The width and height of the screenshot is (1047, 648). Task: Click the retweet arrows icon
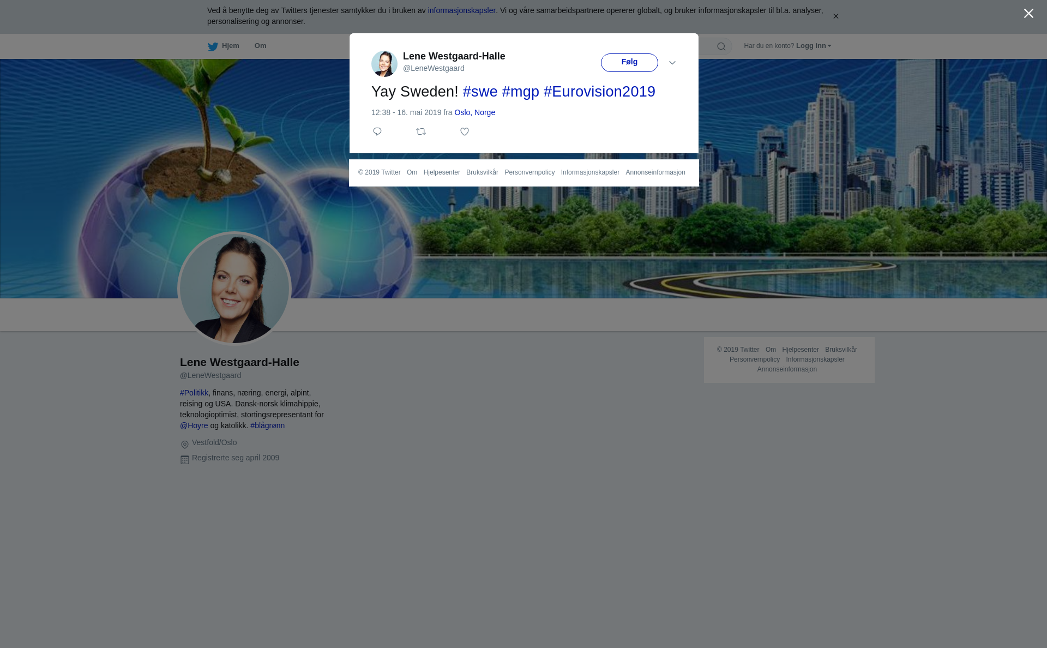click(x=421, y=131)
